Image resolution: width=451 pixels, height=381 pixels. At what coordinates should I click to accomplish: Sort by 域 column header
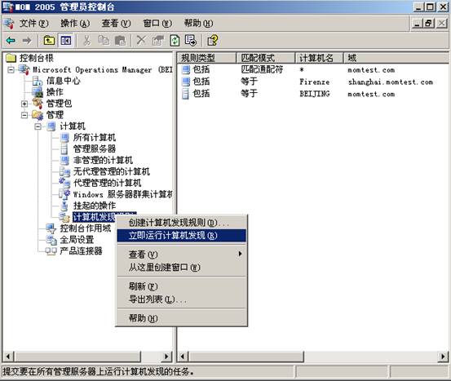pos(396,58)
